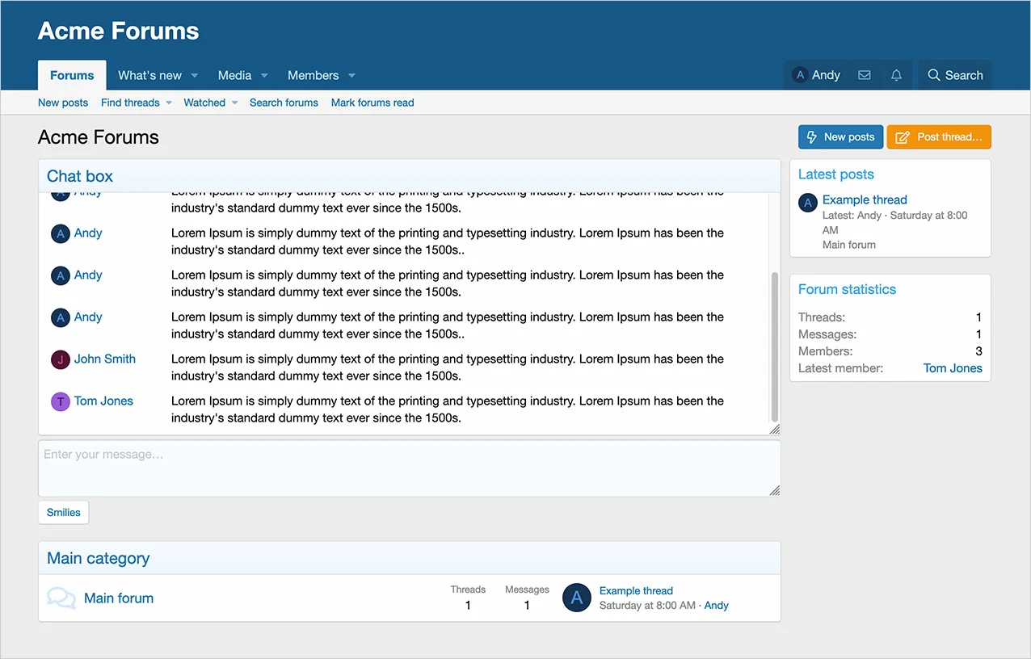This screenshot has height=659, width=1031.
Task: Expand the What's new dropdown arrow
Action: (x=195, y=76)
